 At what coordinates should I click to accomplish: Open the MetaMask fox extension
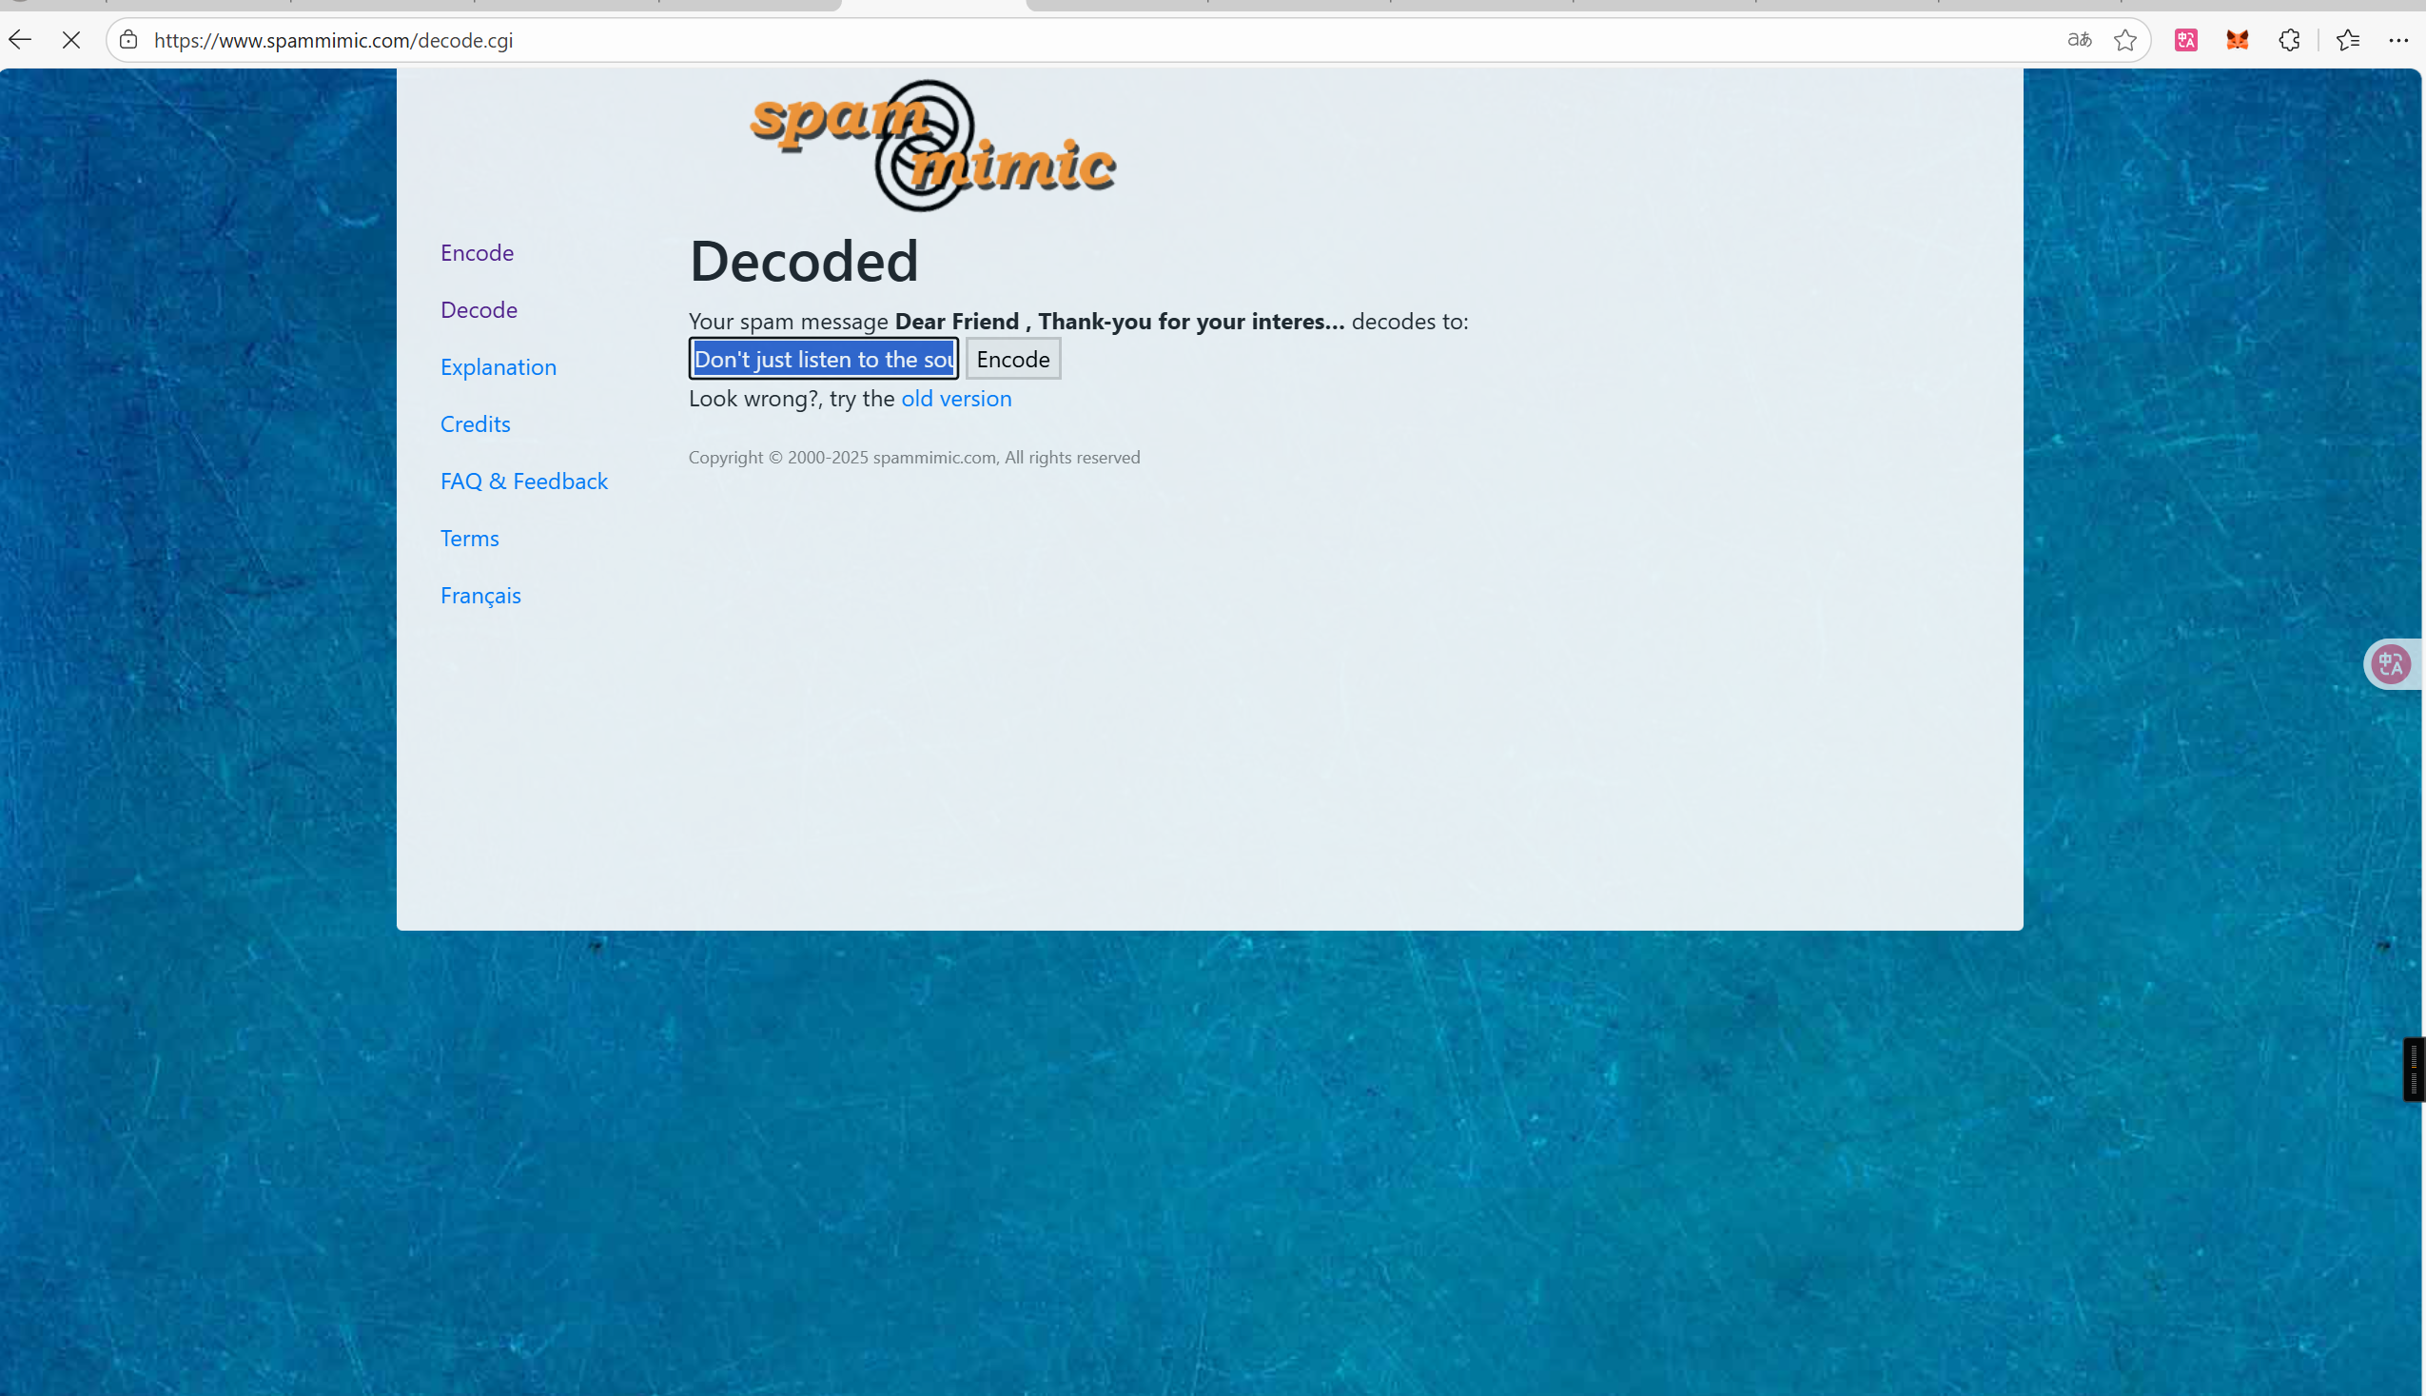coord(2238,39)
